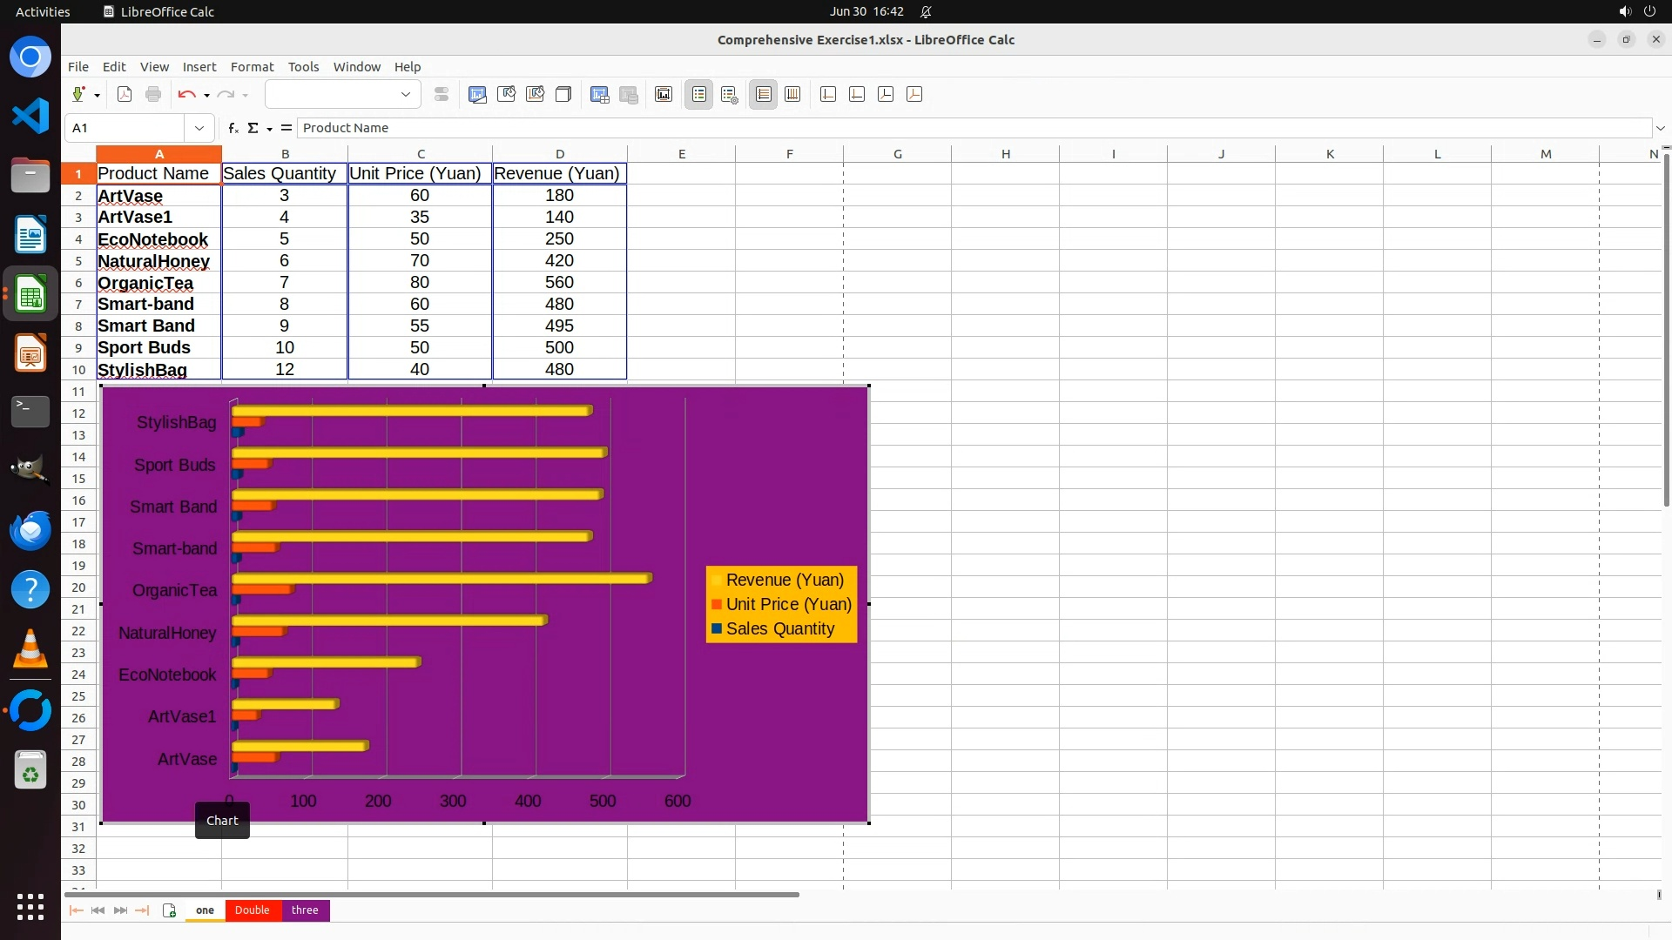Switch to the Double sheet tab

tap(252, 910)
